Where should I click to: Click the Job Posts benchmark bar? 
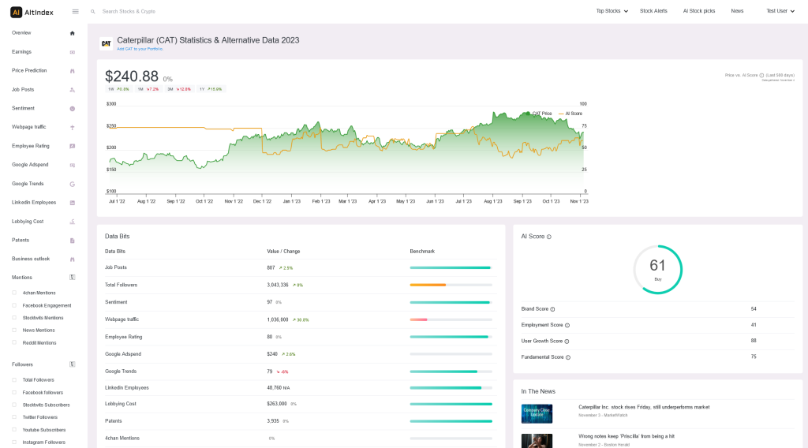coord(451,267)
